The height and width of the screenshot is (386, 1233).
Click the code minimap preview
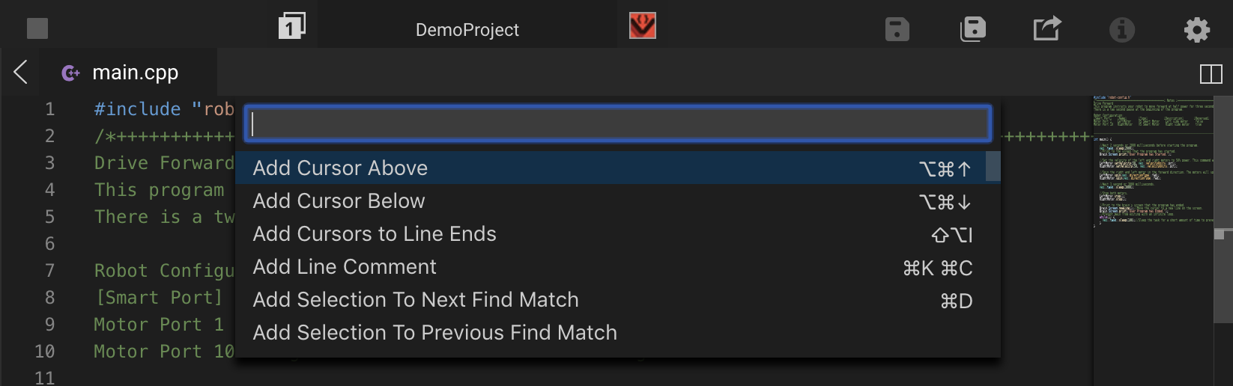coord(1152,161)
